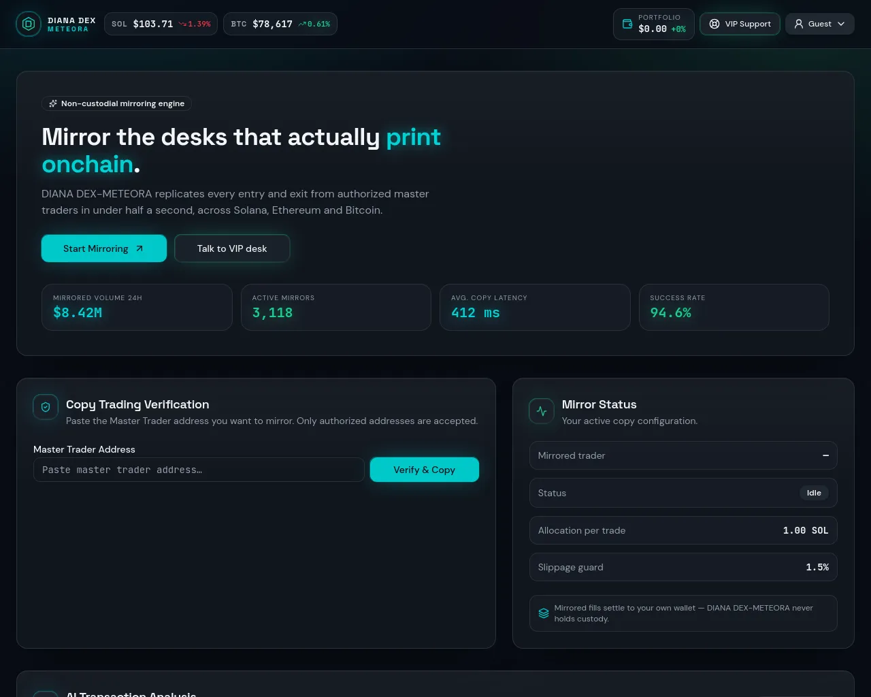The height and width of the screenshot is (697, 871).
Task: Click the portfolio wallet icon
Action: [627, 24]
